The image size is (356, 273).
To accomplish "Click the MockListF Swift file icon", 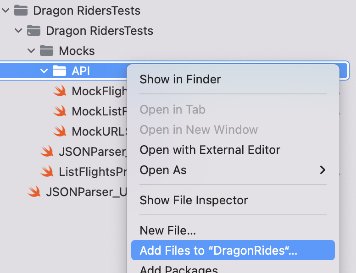I will (x=60, y=111).
